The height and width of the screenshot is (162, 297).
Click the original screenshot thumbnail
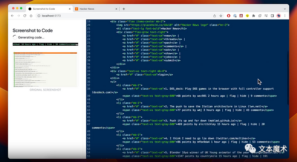click(45, 69)
